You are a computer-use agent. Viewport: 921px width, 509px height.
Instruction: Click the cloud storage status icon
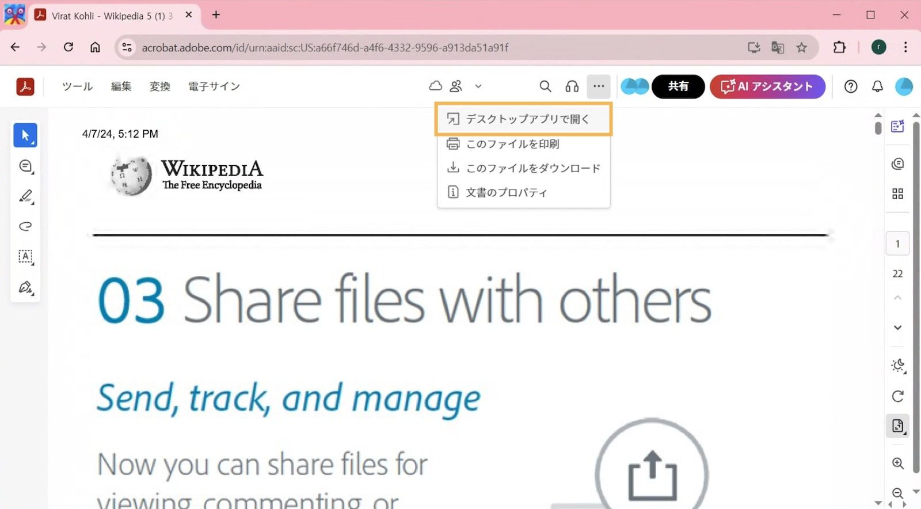(x=436, y=86)
